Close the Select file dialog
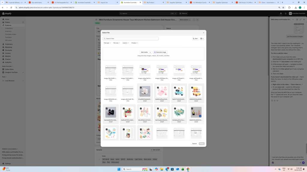This screenshot has height=172, width=307. pos(204,33)
